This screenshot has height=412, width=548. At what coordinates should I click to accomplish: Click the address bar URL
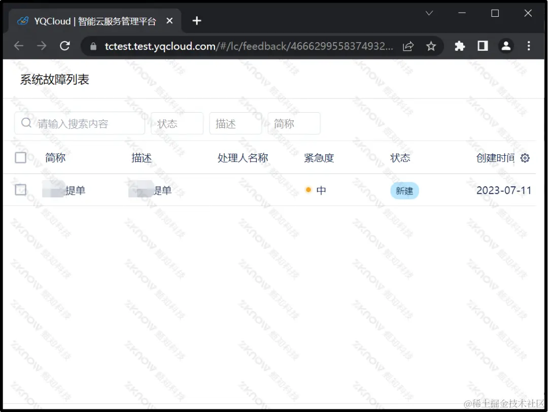pos(249,46)
